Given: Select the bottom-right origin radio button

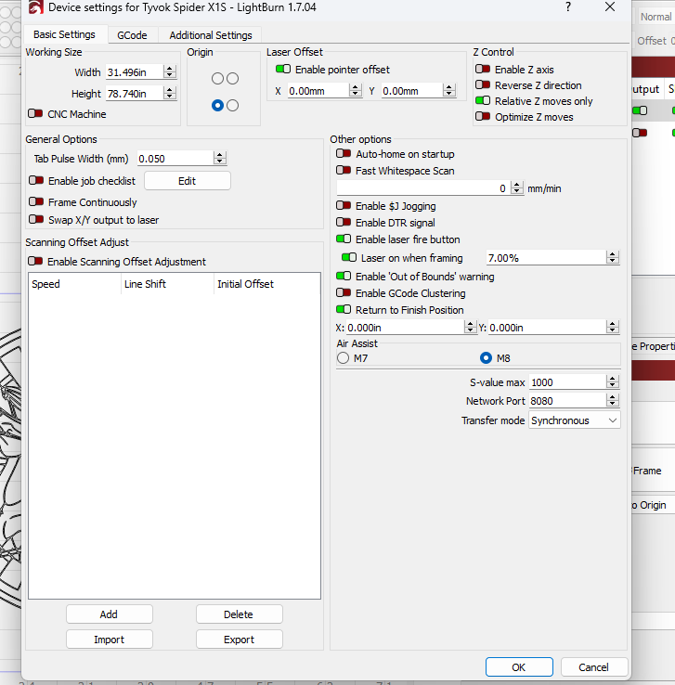Looking at the screenshot, I should tap(233, 105).
